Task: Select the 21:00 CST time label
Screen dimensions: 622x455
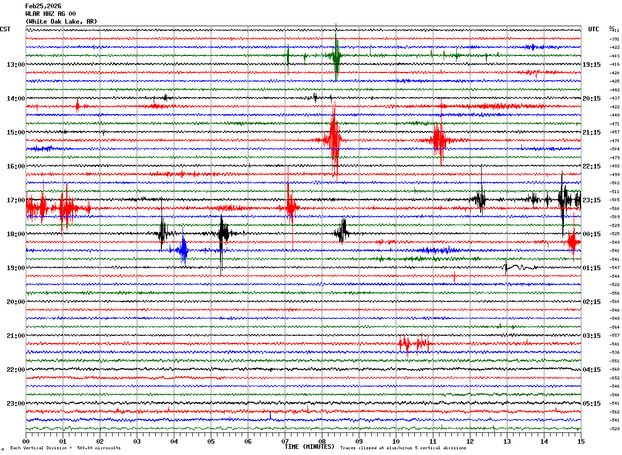Action: click(15, 336)
